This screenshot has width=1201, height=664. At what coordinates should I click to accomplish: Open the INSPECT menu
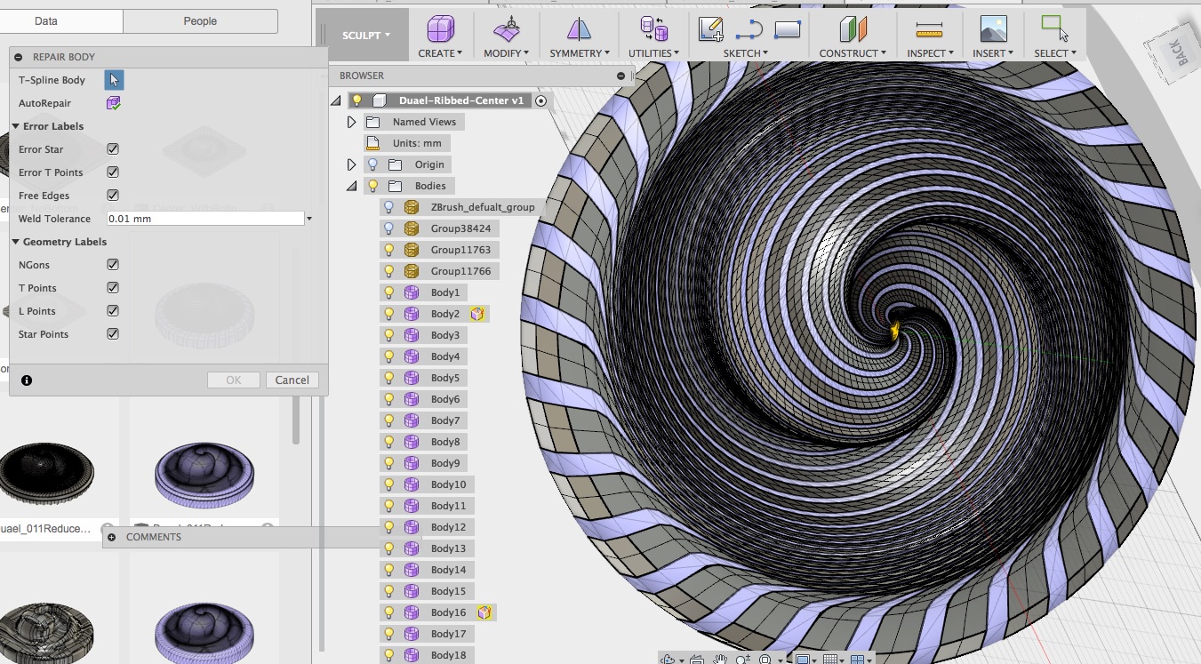coord(930,53)
